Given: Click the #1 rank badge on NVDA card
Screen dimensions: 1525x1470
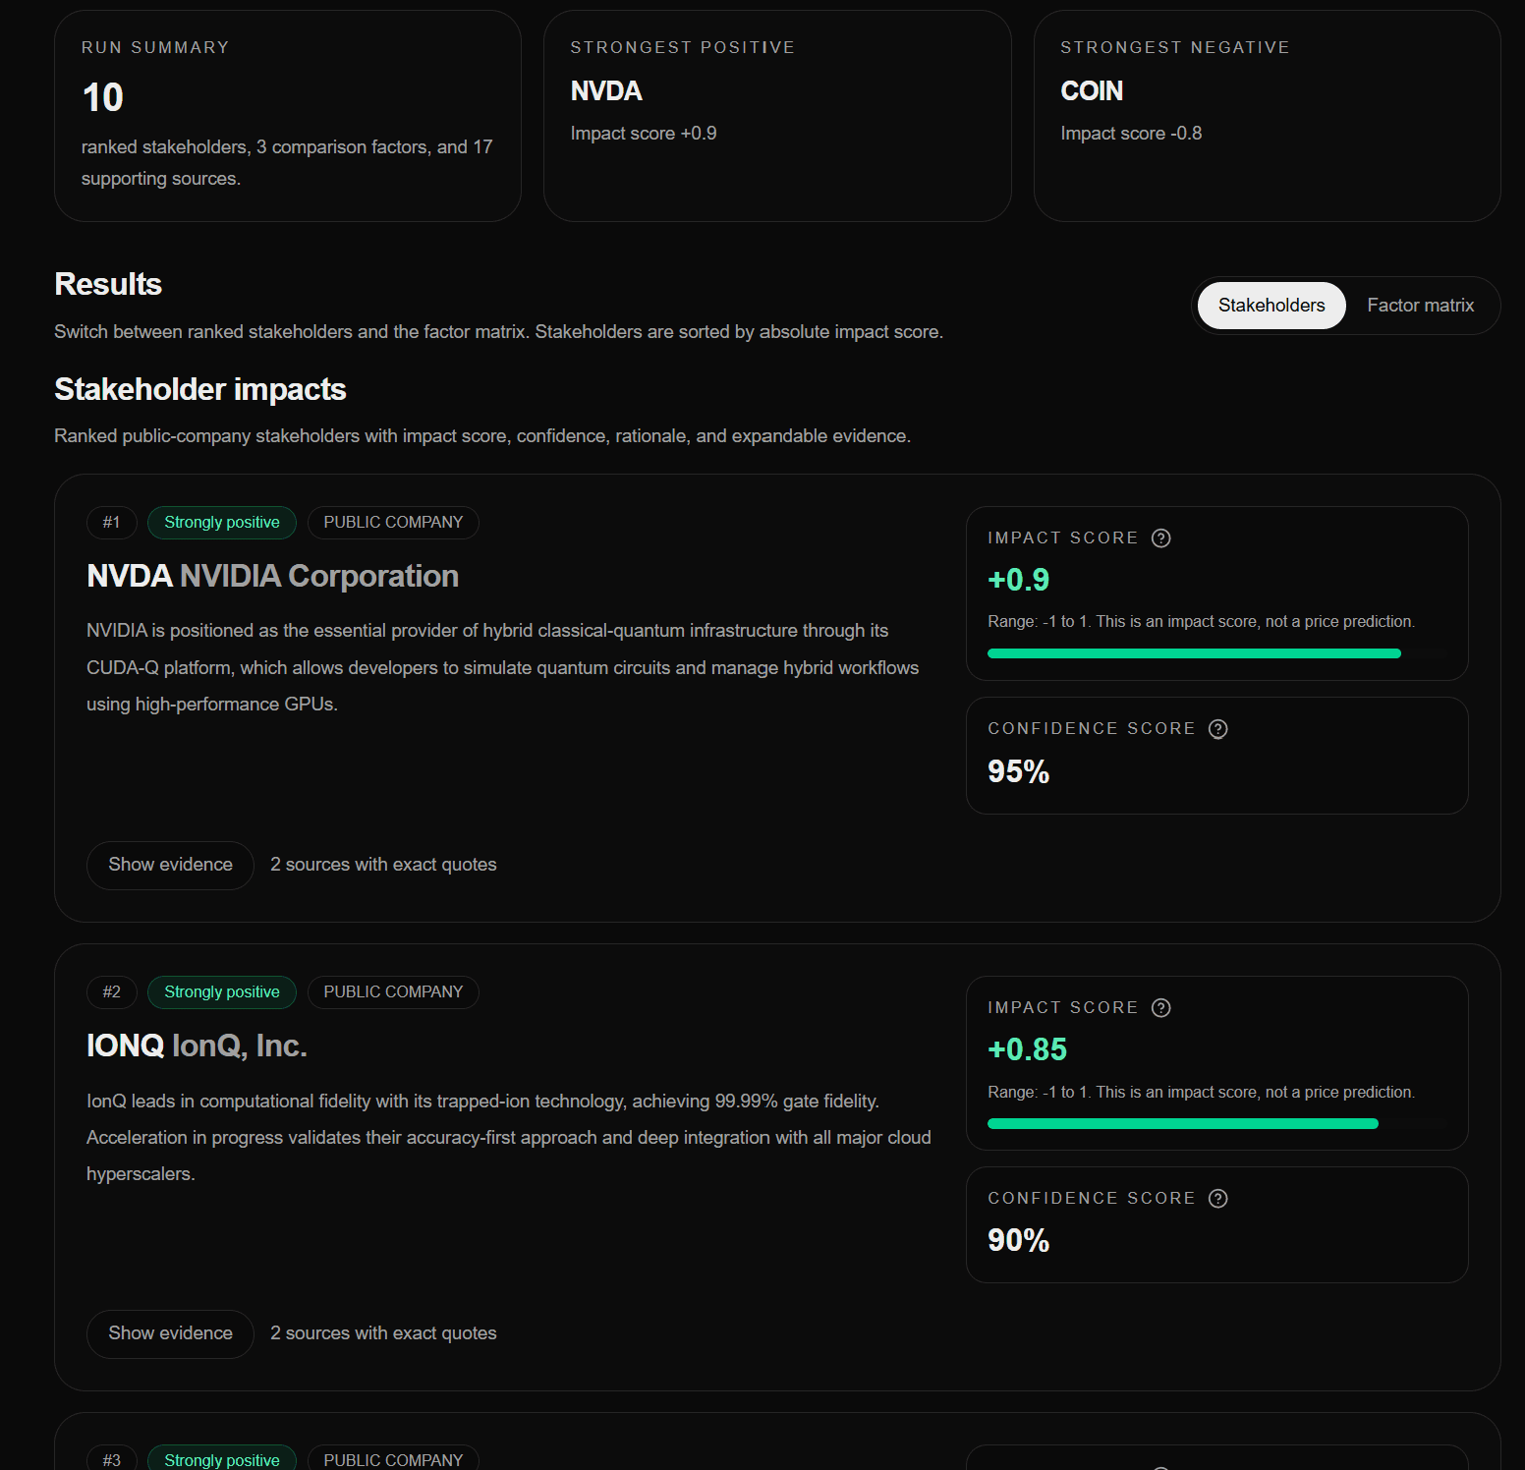Looking at the screenshot, I should (x=111, y=522).
